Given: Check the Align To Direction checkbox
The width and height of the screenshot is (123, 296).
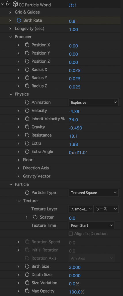Looking at the screenshot, I should 71,234.
